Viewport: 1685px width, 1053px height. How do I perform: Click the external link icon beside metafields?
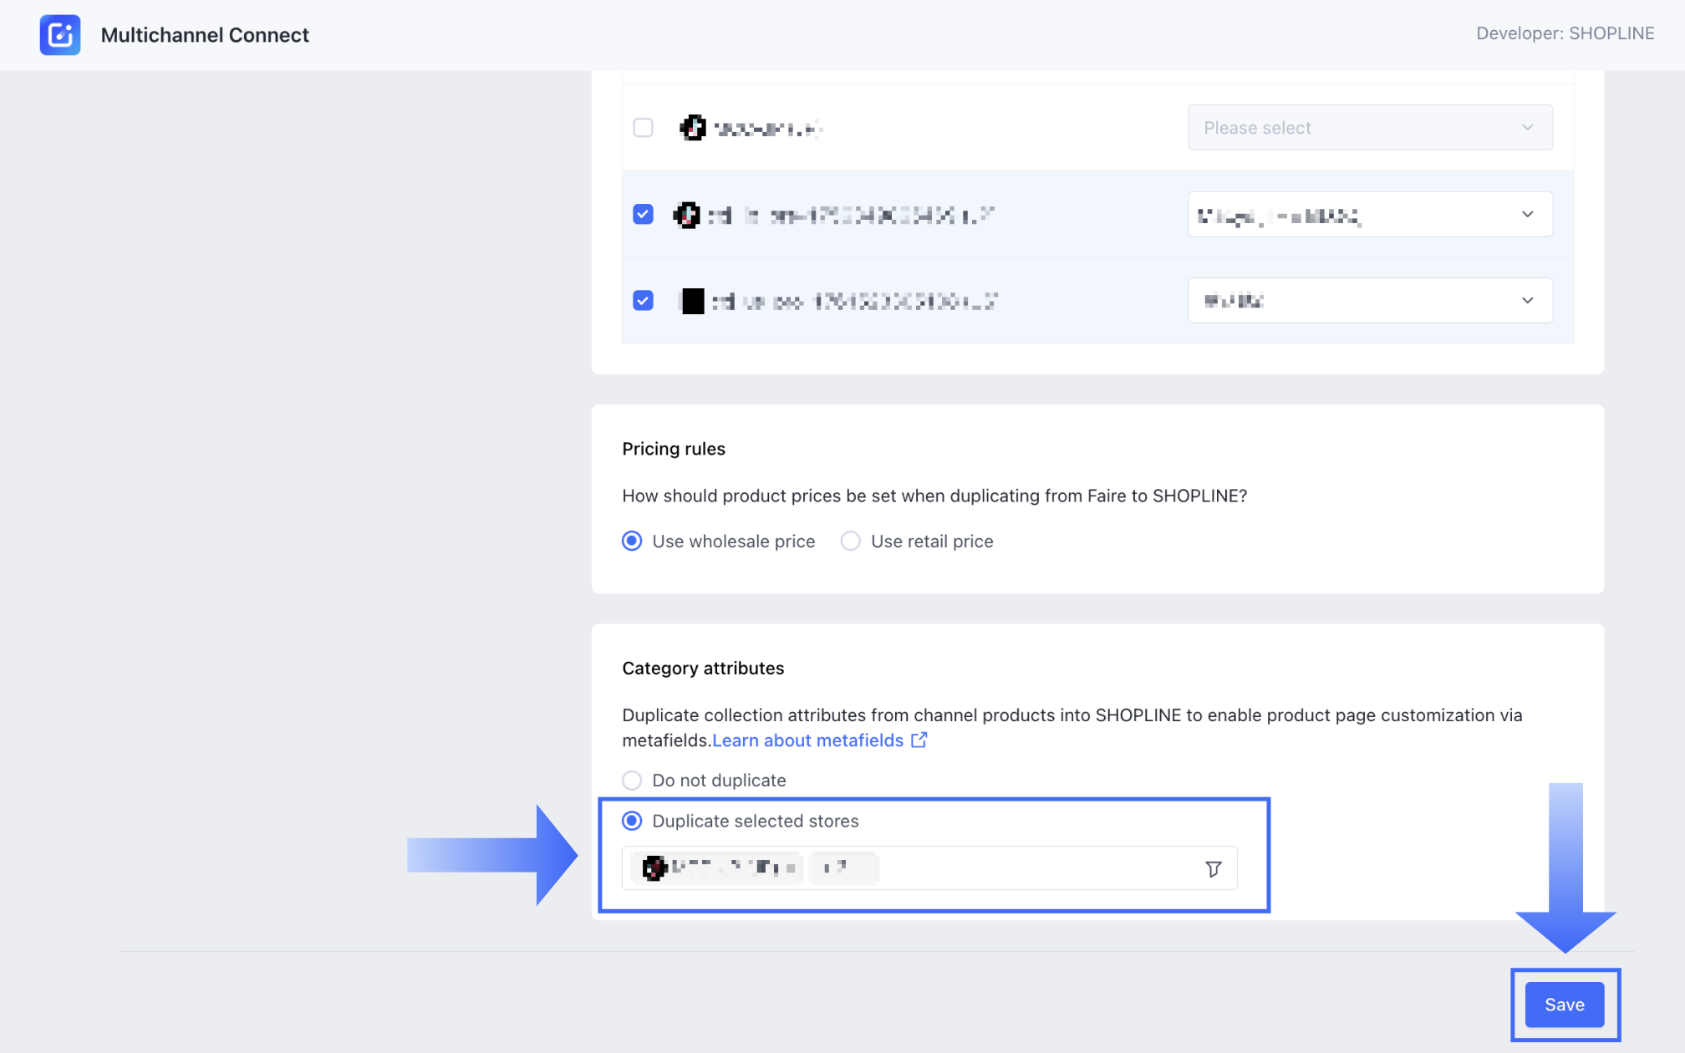919,740
